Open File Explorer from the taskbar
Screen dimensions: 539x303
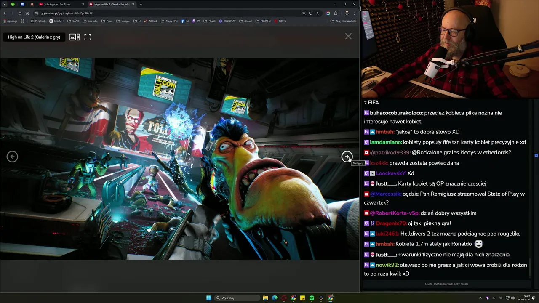click(265, 298)
